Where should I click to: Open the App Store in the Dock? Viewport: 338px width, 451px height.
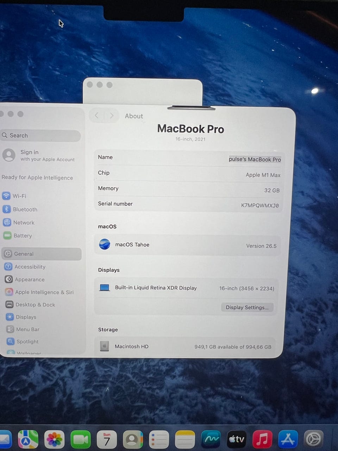[x=288, y=439]
